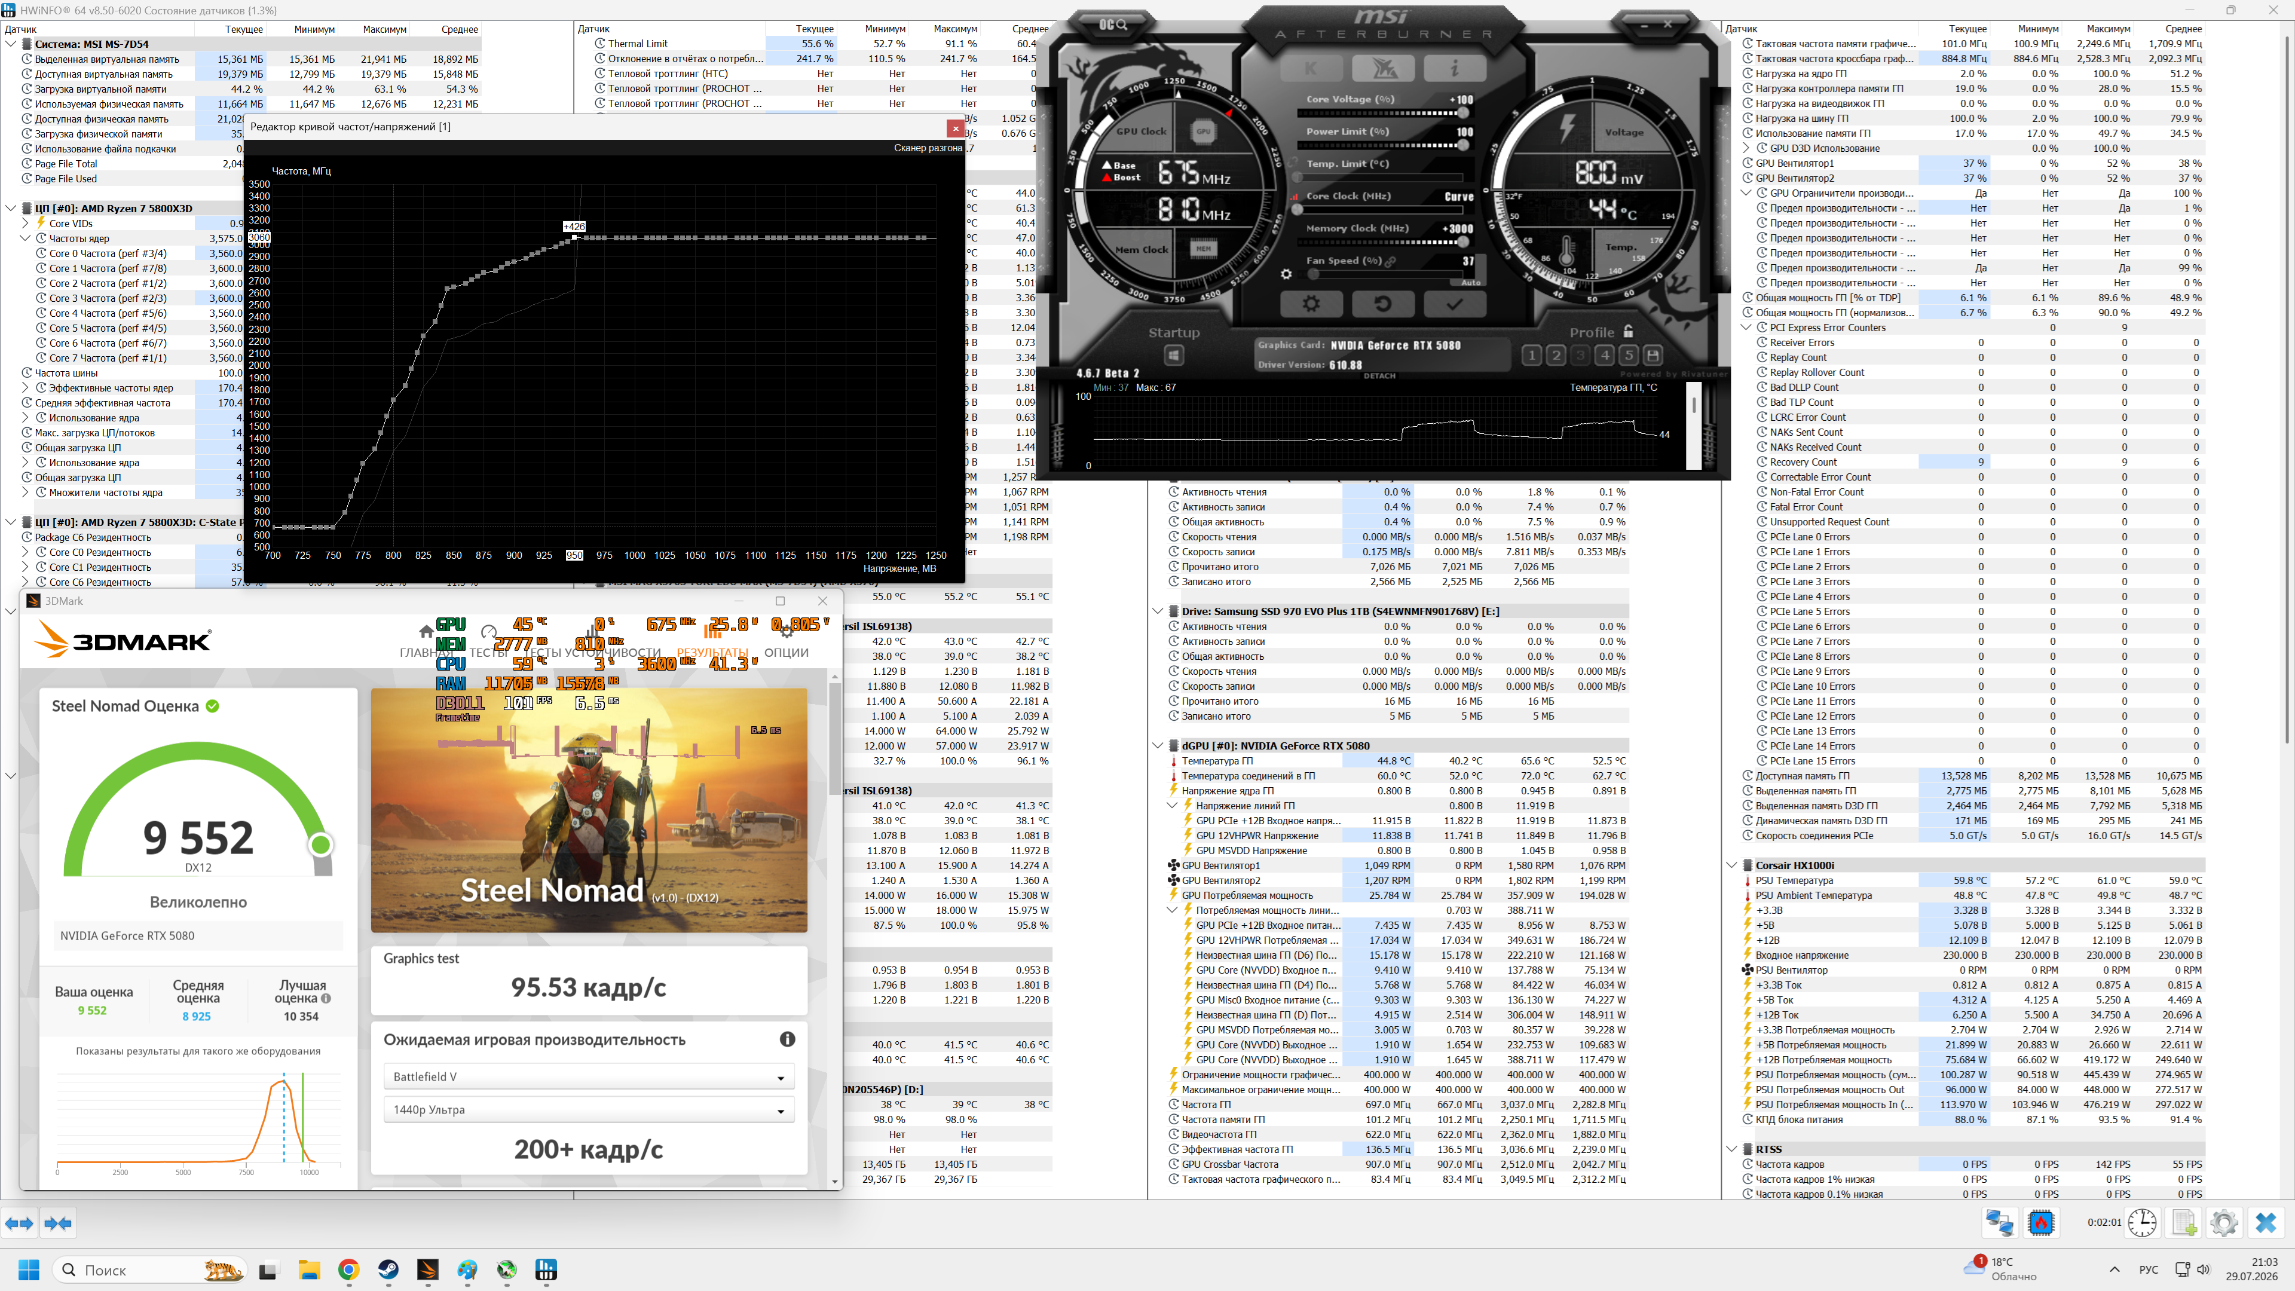Collapse the PCI Express Error Counters group
Viewport: 2295px width, 1291px height.
pos(1746,328)
